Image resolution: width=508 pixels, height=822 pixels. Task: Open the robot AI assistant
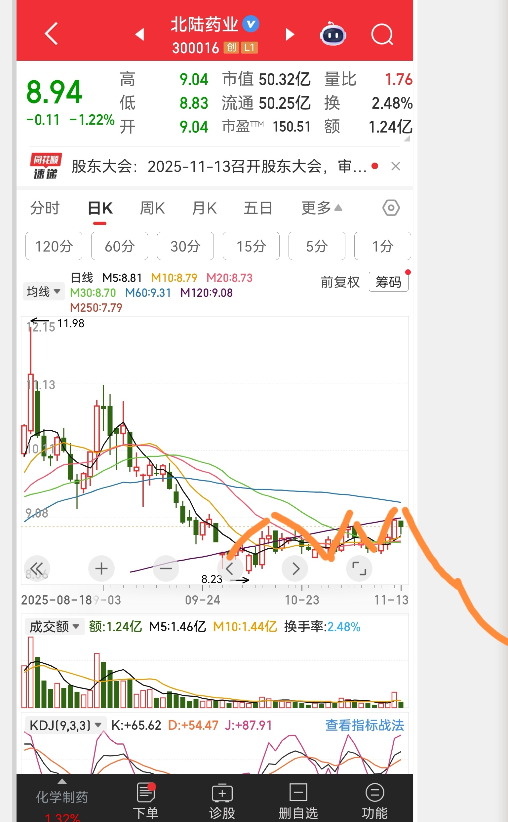point(333,34)
